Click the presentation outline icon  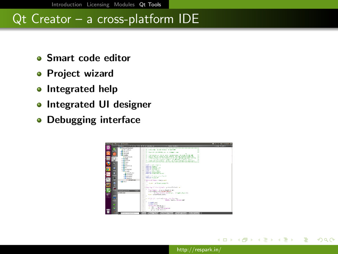click(x=306, y=240)
